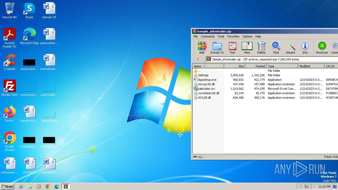Open the Tools menu
The image size is (338, 190).
[221, 36]
